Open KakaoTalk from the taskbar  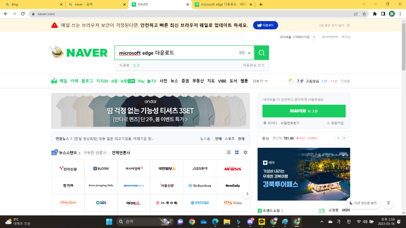(x=262, y=222)
